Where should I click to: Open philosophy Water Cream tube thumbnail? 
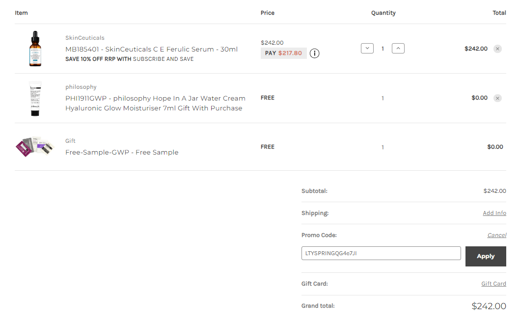[x=35, y=98]
